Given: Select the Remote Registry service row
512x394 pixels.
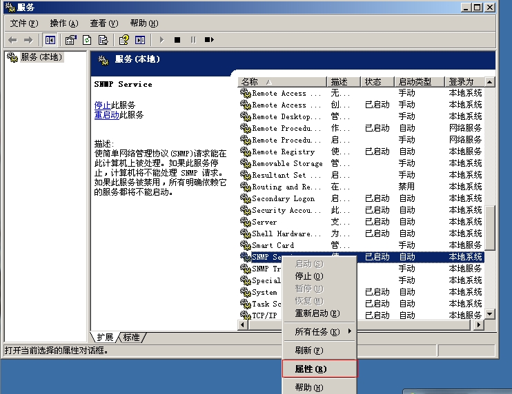Looking at the screenshot, I should [362, 152].
